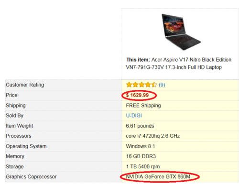Click the Shipping row label

(16, 106)
